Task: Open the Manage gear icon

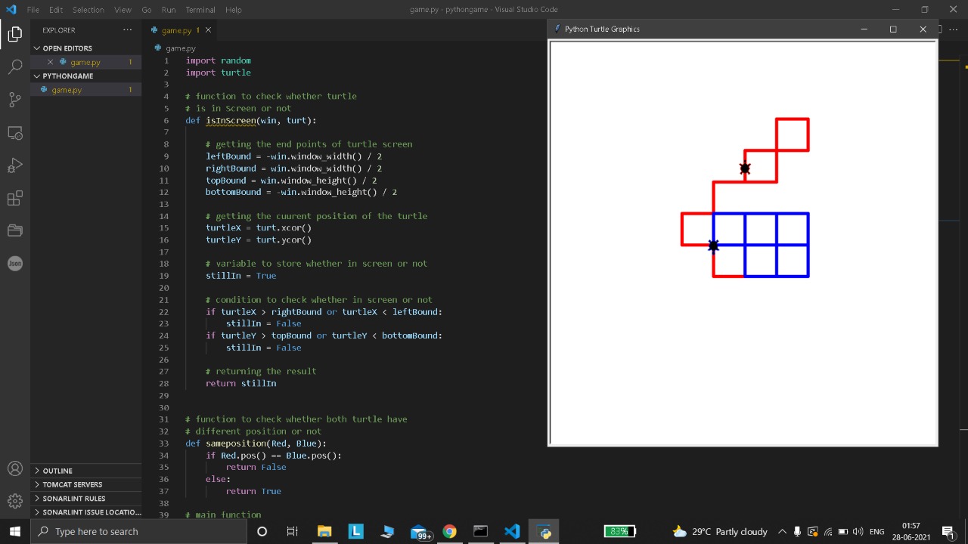Action: click(14, 501)
